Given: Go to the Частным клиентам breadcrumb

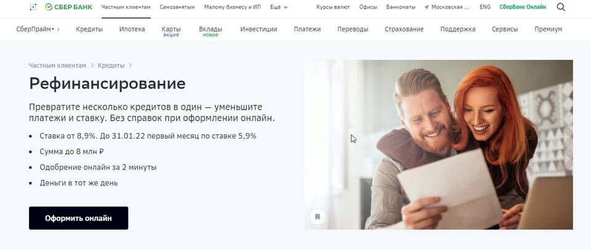Looking at the screenshot, I should click(57, 65).
